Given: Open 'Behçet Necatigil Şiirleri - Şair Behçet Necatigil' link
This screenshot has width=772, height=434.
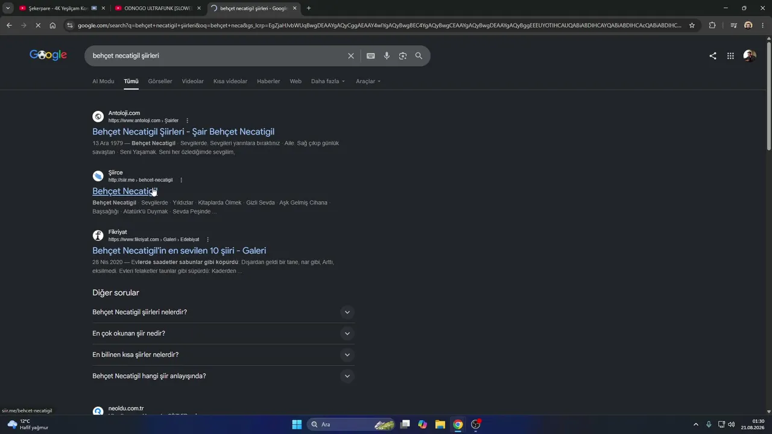Looking at the screenshot, I should (x=183, y=131).
